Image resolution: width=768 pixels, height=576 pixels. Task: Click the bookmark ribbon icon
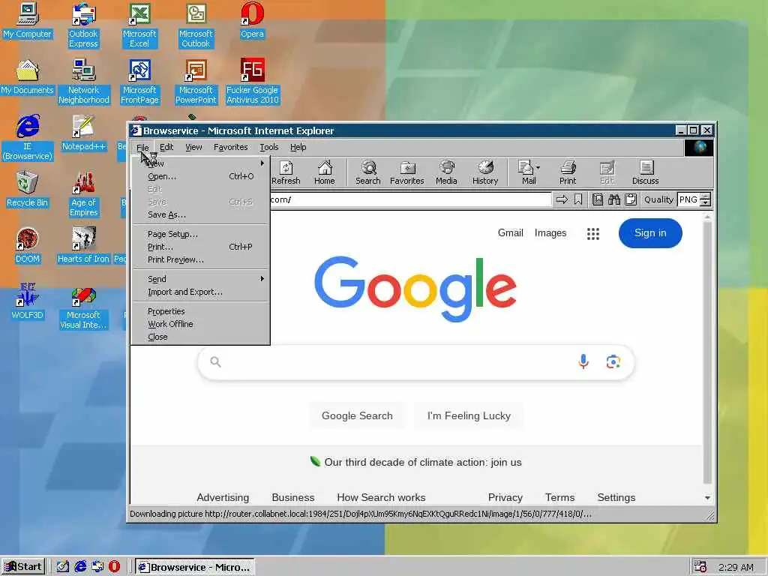(578, 199)
